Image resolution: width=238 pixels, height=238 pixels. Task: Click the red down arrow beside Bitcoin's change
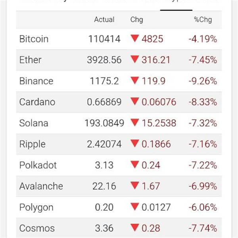(135, 38)
